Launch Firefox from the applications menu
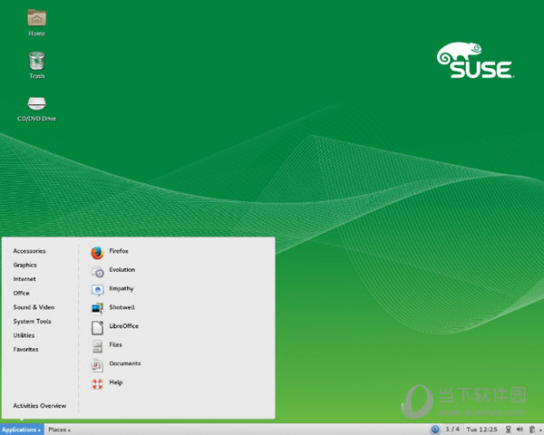The image size is (544, 435). (x=98, y=253)
